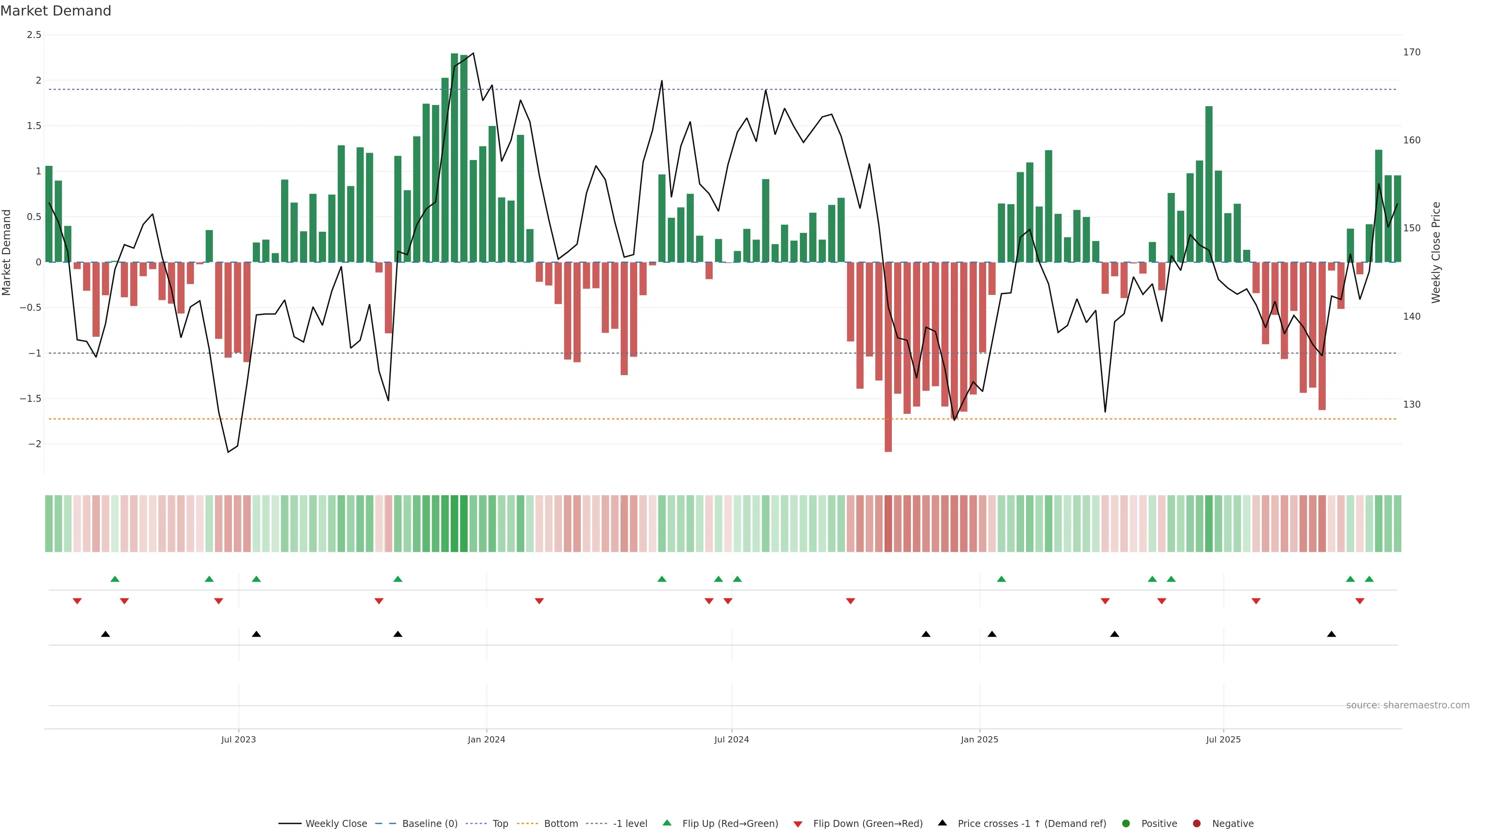Click the last green flip-up marker on right
1489x837 pixels.
[1369, 579]
